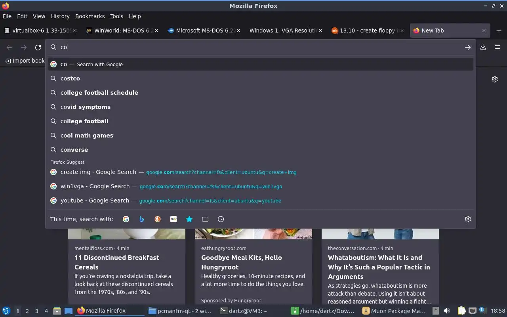Open 'youtube - Google Search' history suggestion

coord(261,201)
